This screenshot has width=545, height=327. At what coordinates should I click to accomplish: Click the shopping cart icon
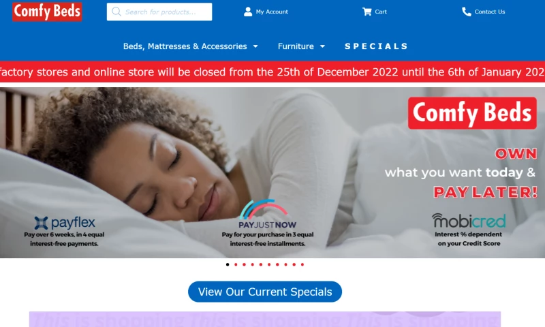pos(367,12)
